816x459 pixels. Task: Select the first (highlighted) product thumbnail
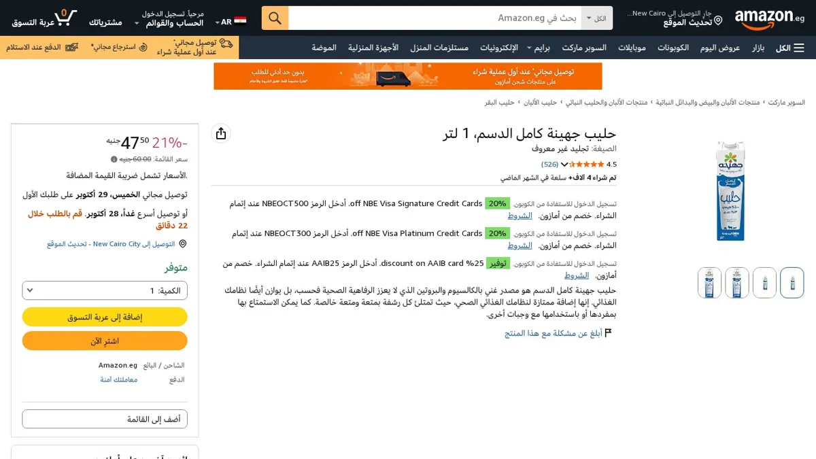792,283
